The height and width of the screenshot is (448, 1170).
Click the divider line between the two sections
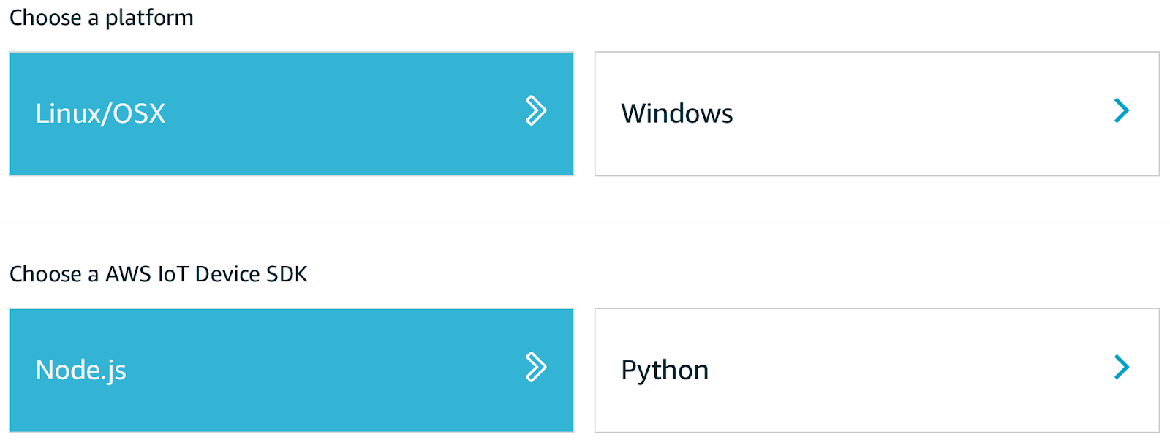[x=585, y=224]
